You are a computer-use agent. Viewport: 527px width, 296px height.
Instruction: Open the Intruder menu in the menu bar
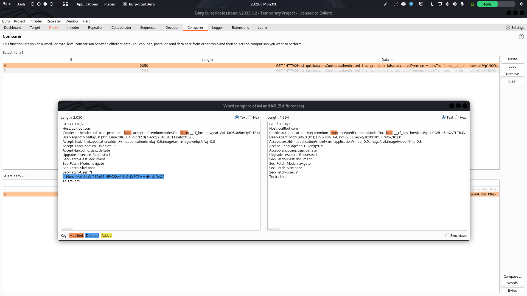36,21
